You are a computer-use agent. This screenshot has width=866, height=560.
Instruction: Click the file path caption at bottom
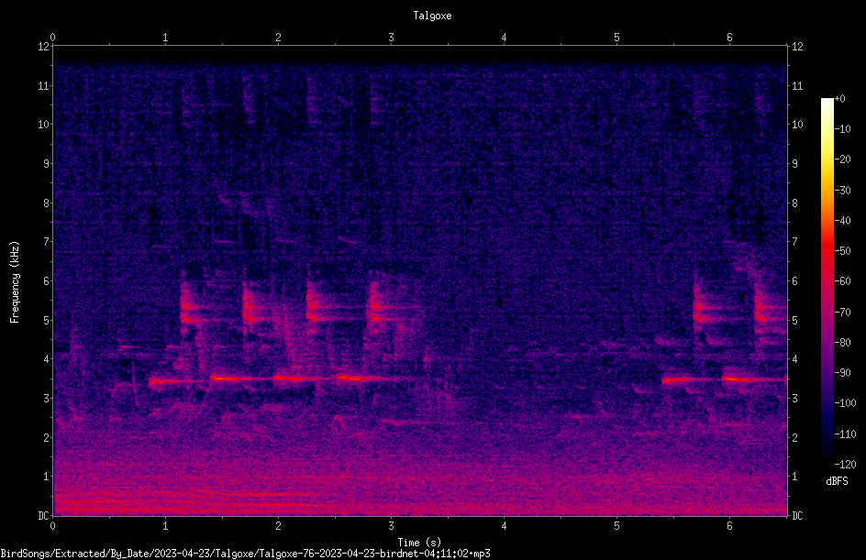tap(245, 554)
